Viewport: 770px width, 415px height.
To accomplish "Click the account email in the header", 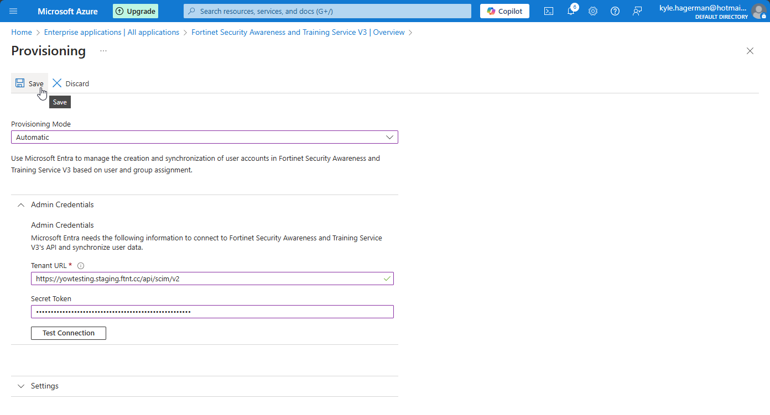I will tap(703, 8).
